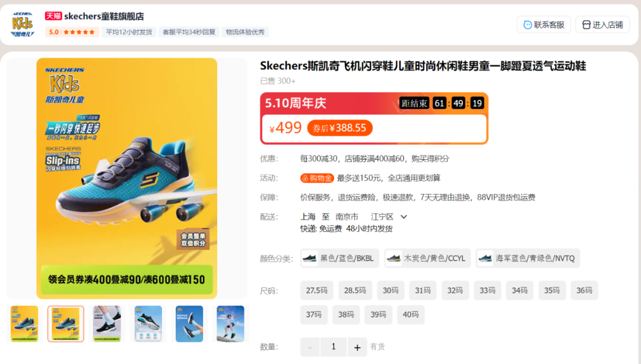The image size is (641, 364).
Task: Click the 券后¥388.55 coupon price badge
Action: pyautogui.click(x=339, y=128)
